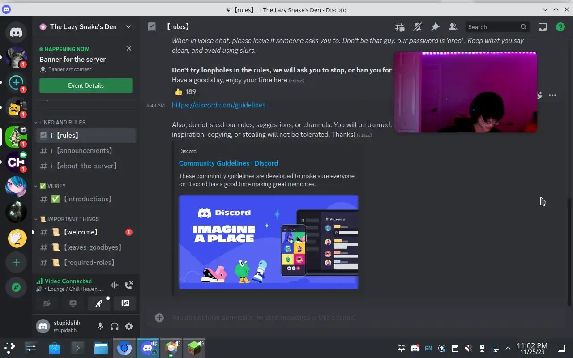Viewport: 573px width, 358px height.
Task: Select the green snake server icon
Action: click(x=16, y=137)
